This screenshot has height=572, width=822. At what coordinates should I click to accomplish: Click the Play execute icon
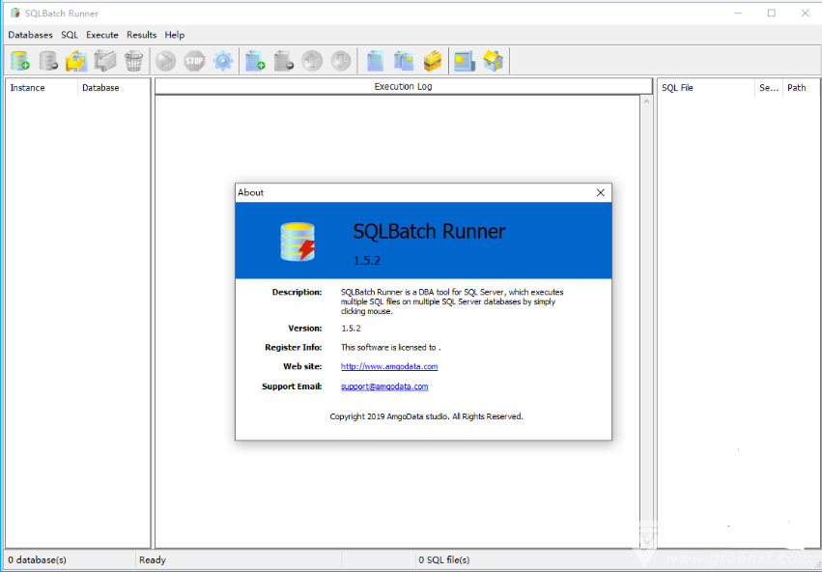coord(166,61)
